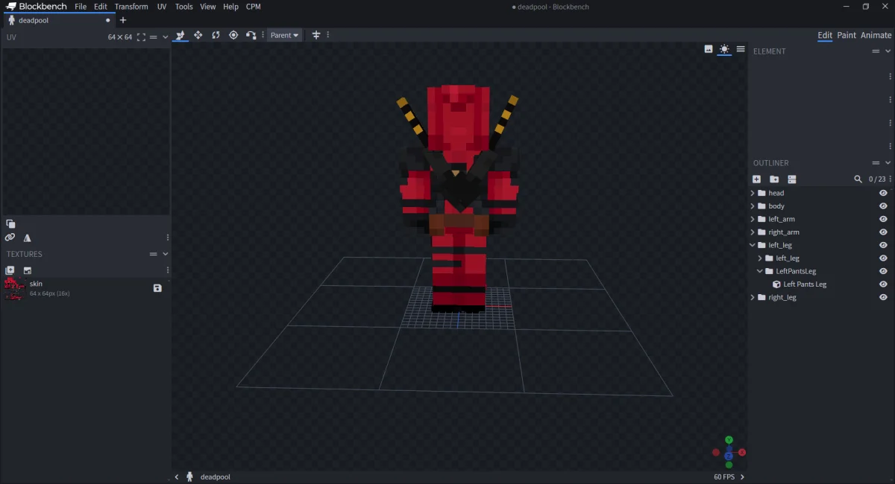Image resolution: width=895 pixels, height=484 pixels.
Task: Hide the Left Pants Leg cube
Action: click(x=883, y=284)
